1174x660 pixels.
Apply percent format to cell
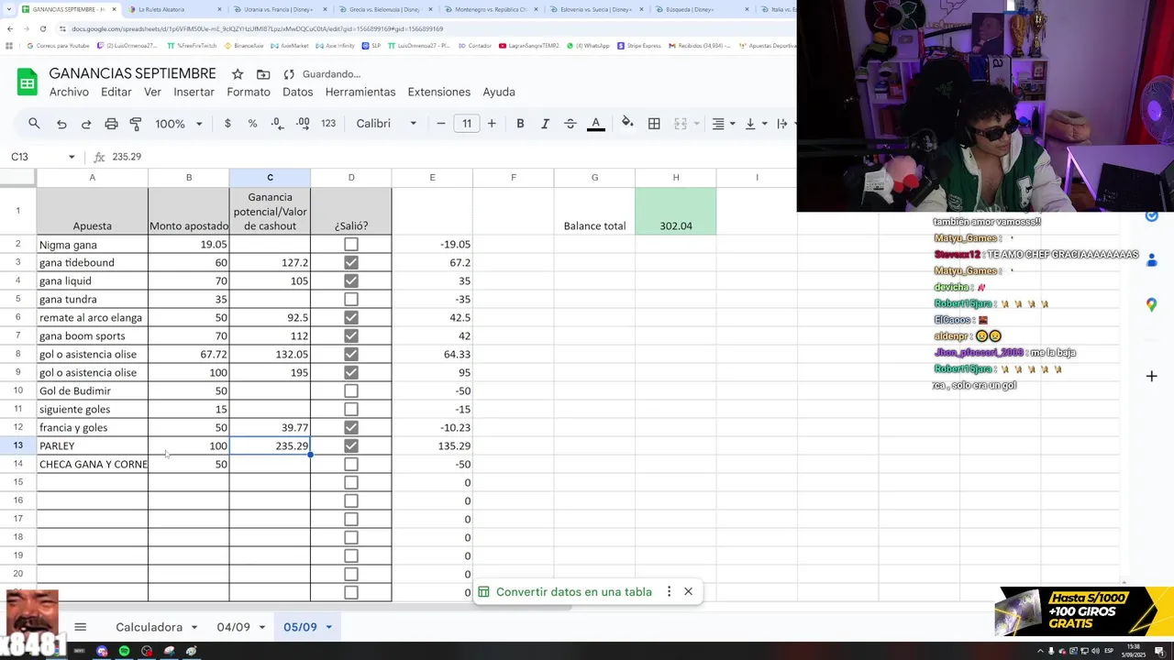252,124
